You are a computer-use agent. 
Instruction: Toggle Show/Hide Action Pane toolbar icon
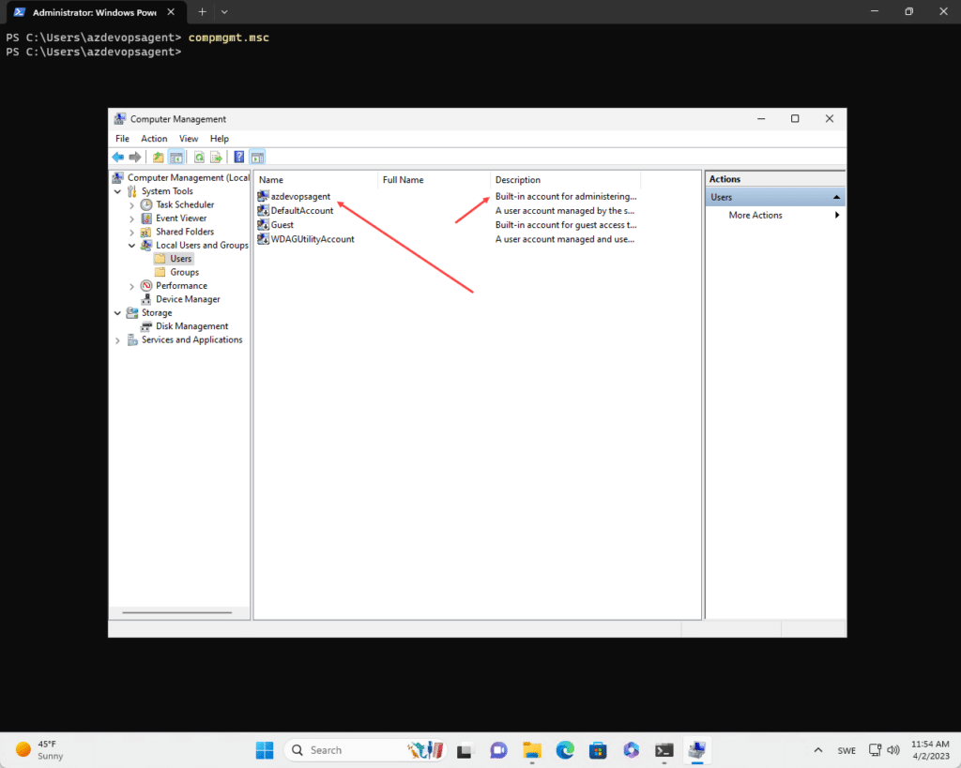click(x=257, y=158)
